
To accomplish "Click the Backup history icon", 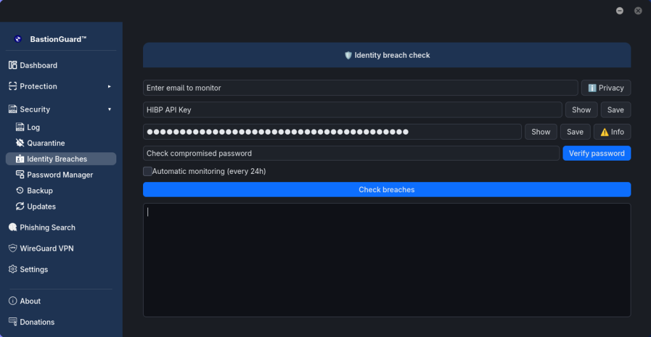I will (20, 190).
